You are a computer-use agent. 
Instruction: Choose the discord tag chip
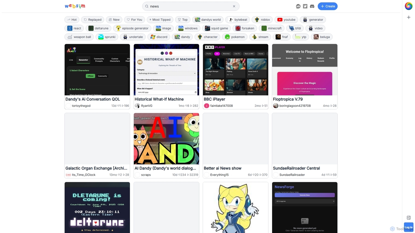tap(159, 37)
